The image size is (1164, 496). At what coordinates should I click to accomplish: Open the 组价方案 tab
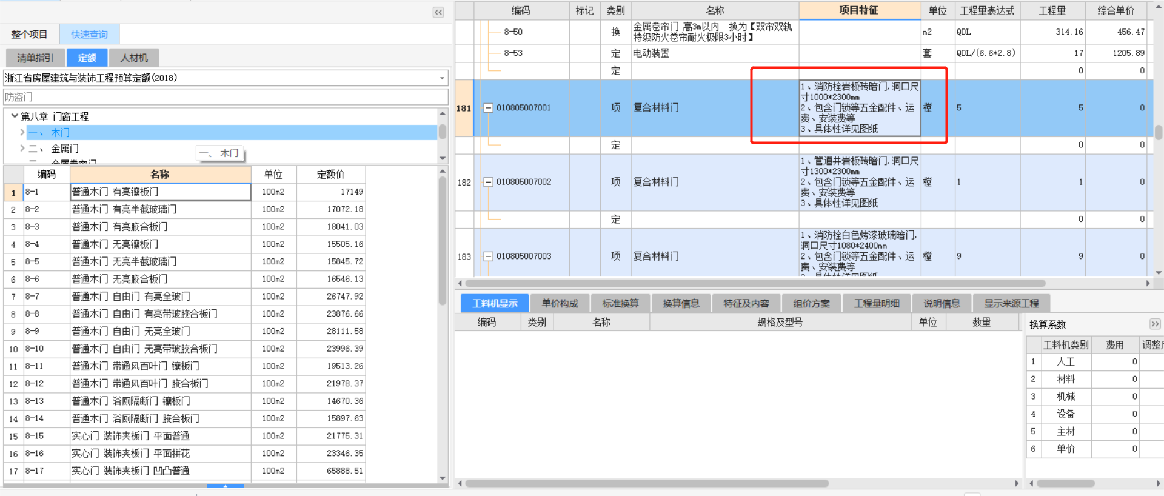pos(811,303)
